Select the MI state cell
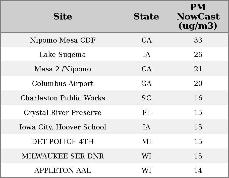The width and height of the screenshot is (229, 178). tap(146, 141)
